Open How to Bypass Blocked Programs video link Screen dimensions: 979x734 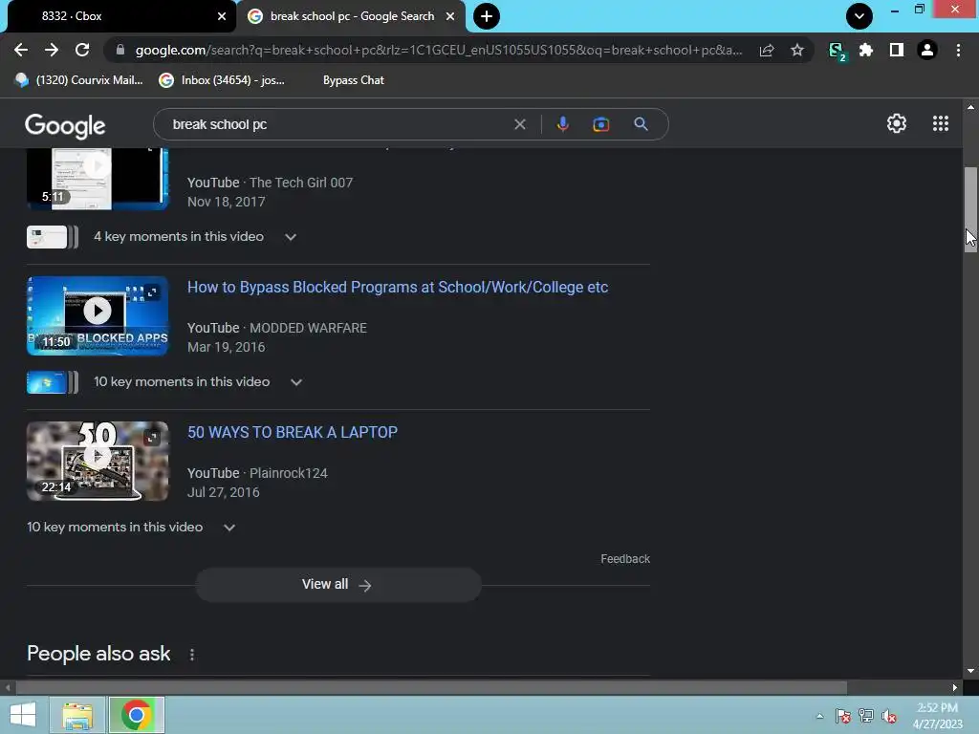(x=397, y=287)
